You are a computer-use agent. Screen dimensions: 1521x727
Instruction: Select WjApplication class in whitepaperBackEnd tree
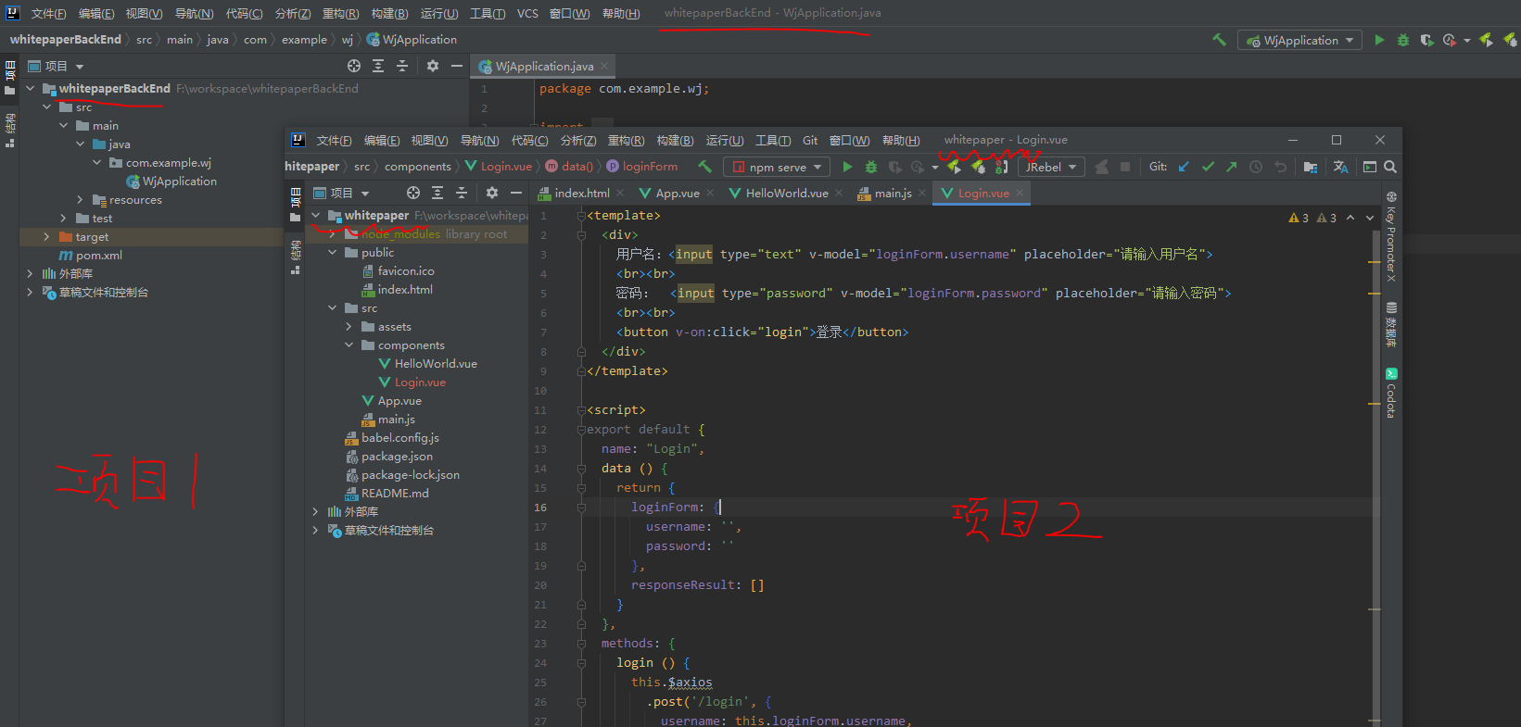179,182
